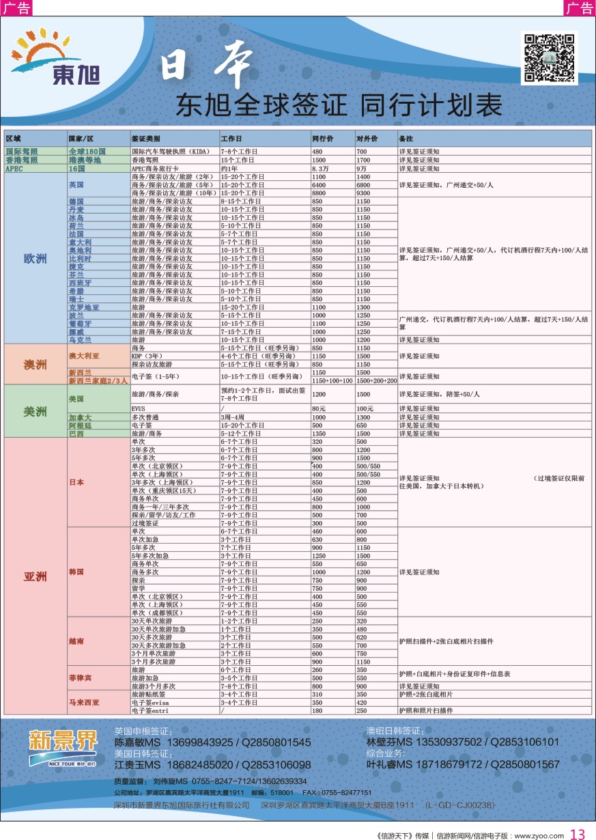596x840 pixels.
Task: Open the www.zyoo.com website link
Action: point(539,835)
